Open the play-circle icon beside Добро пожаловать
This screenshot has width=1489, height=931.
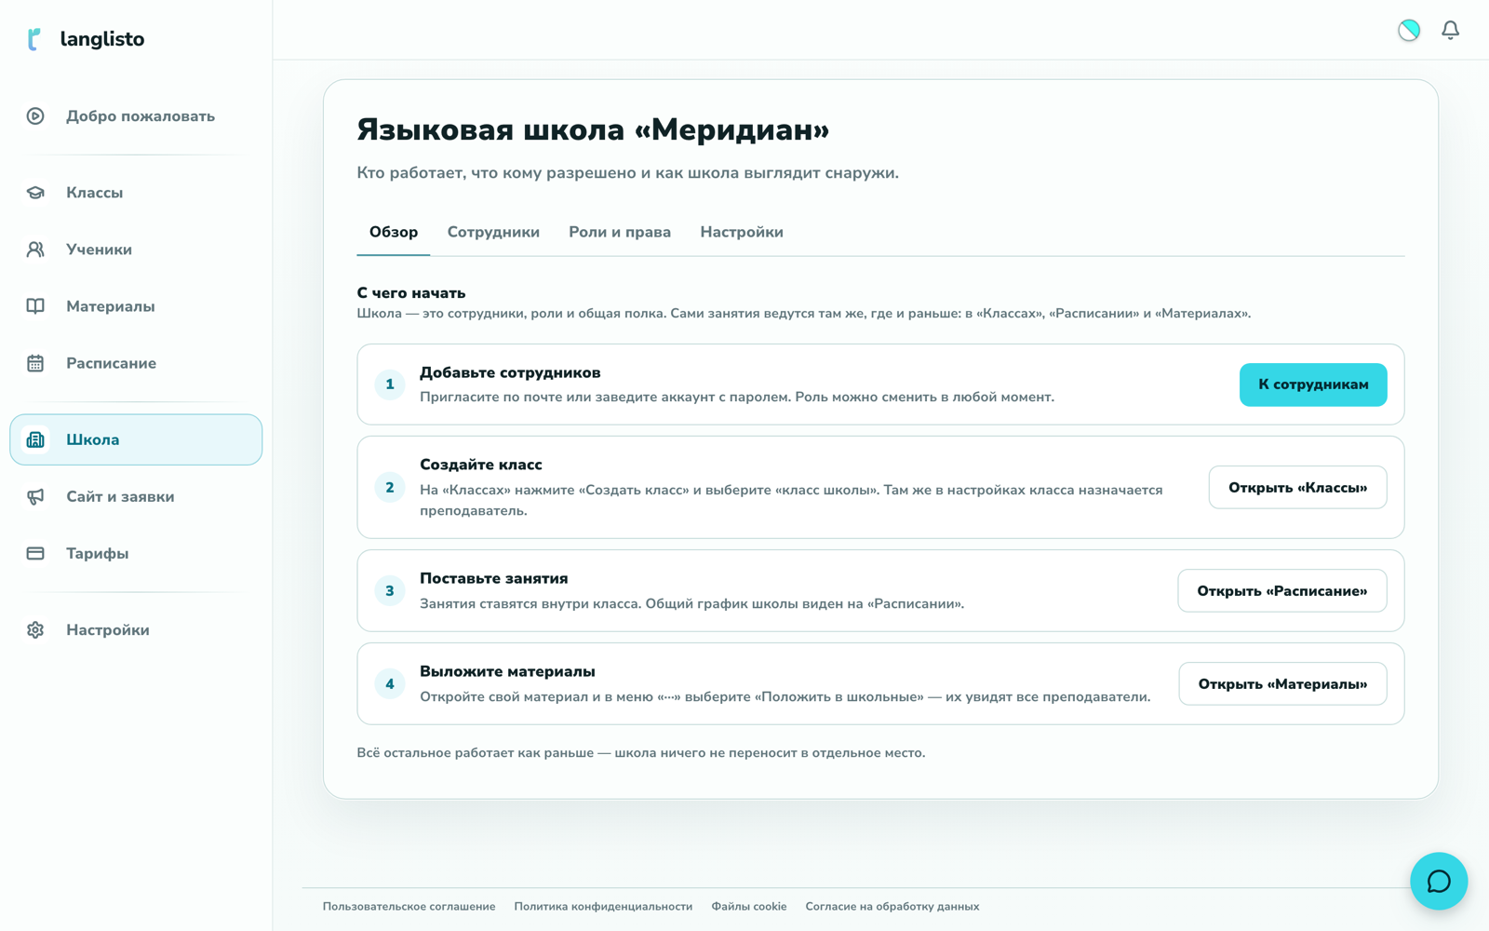click(x=35, y=116)
